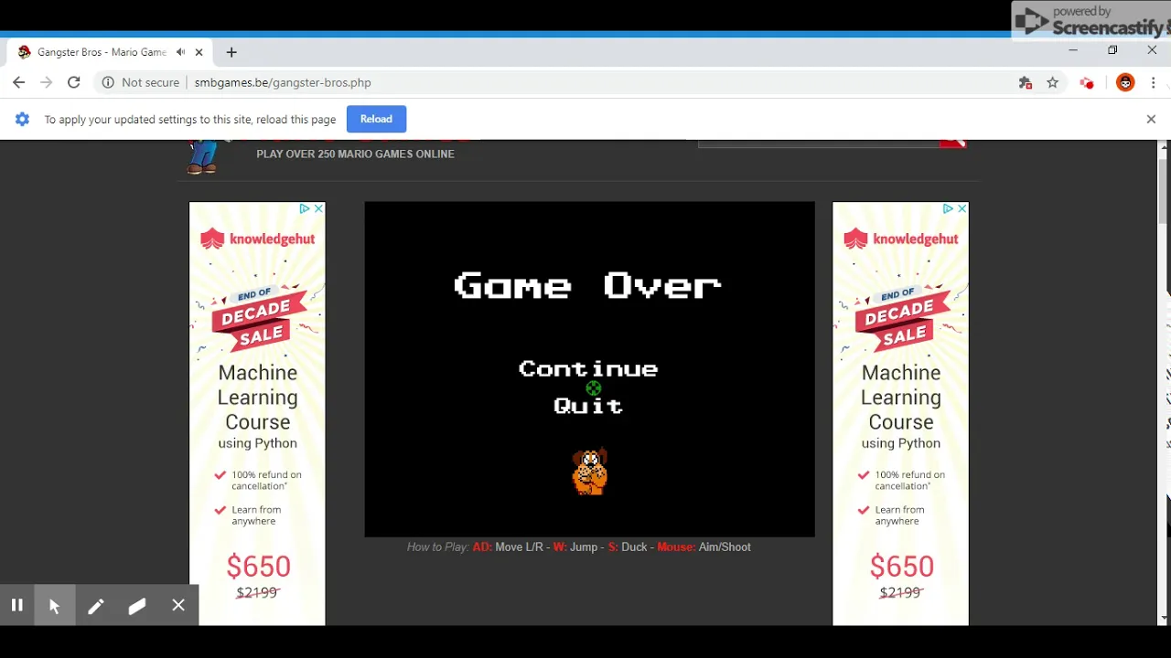Click the scrollbar down arrow
This screenshot has width=1171, height=658.
tap(1165, 619)
